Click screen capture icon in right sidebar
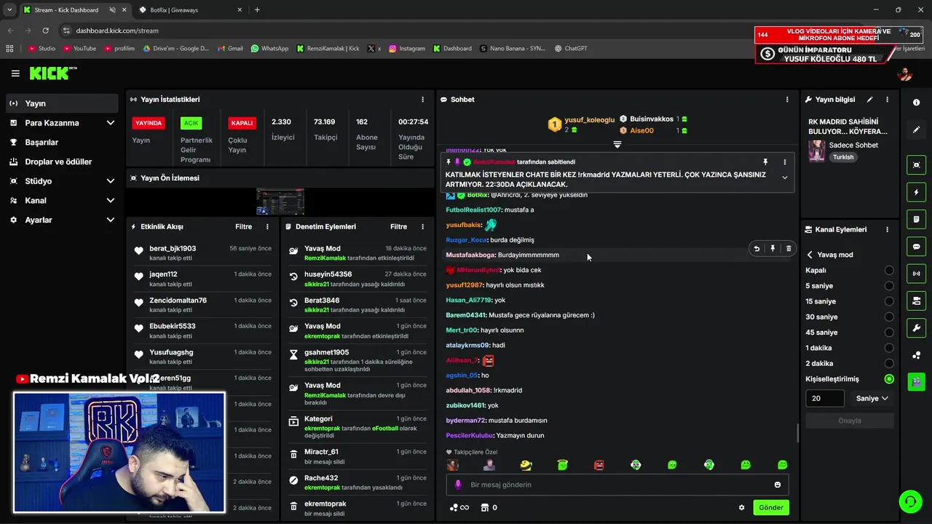932x524 pixels. coord(917,165)
